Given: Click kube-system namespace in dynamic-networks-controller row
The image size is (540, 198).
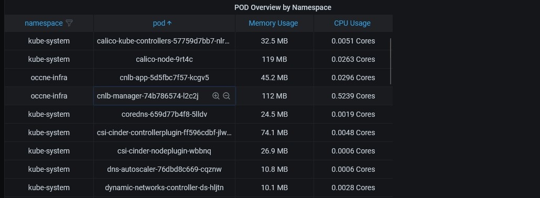Looking at the screenshot, I should [x=49, y=188].
